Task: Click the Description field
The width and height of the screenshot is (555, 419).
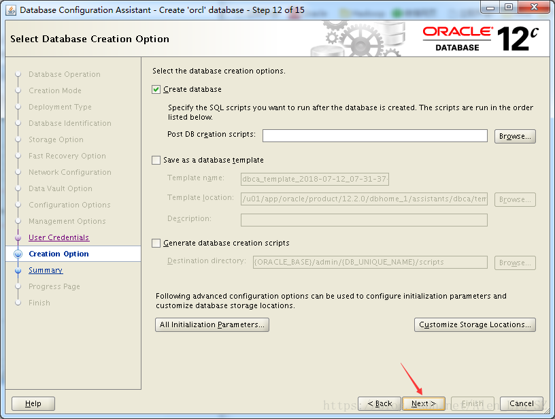Action: pyautogui.click(x=365, y=220)
